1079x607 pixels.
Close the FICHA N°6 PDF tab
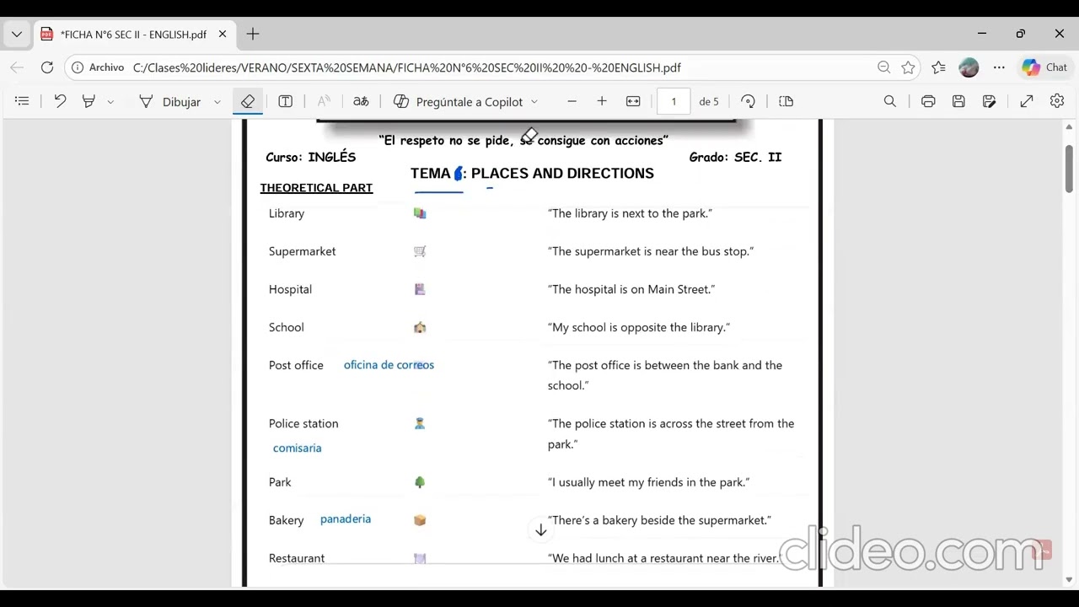[x=223, y=35]
